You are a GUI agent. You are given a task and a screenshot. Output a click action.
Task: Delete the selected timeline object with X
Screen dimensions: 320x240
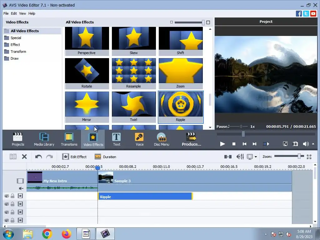coord(24,157)
